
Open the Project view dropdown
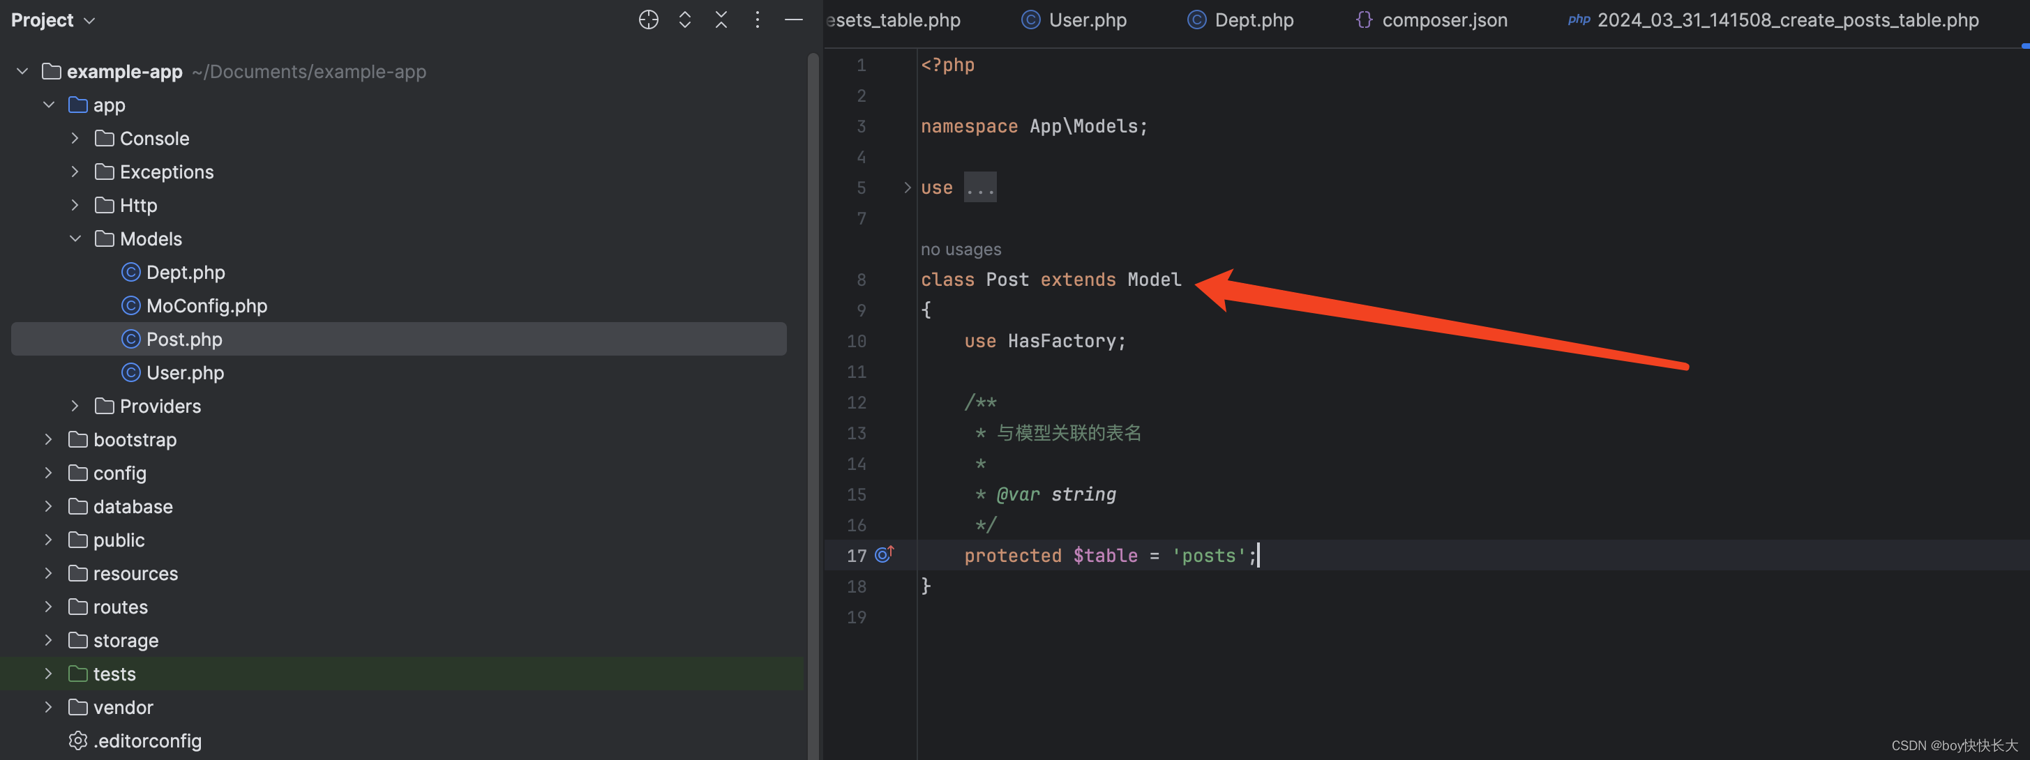click(x=53, y=20)
